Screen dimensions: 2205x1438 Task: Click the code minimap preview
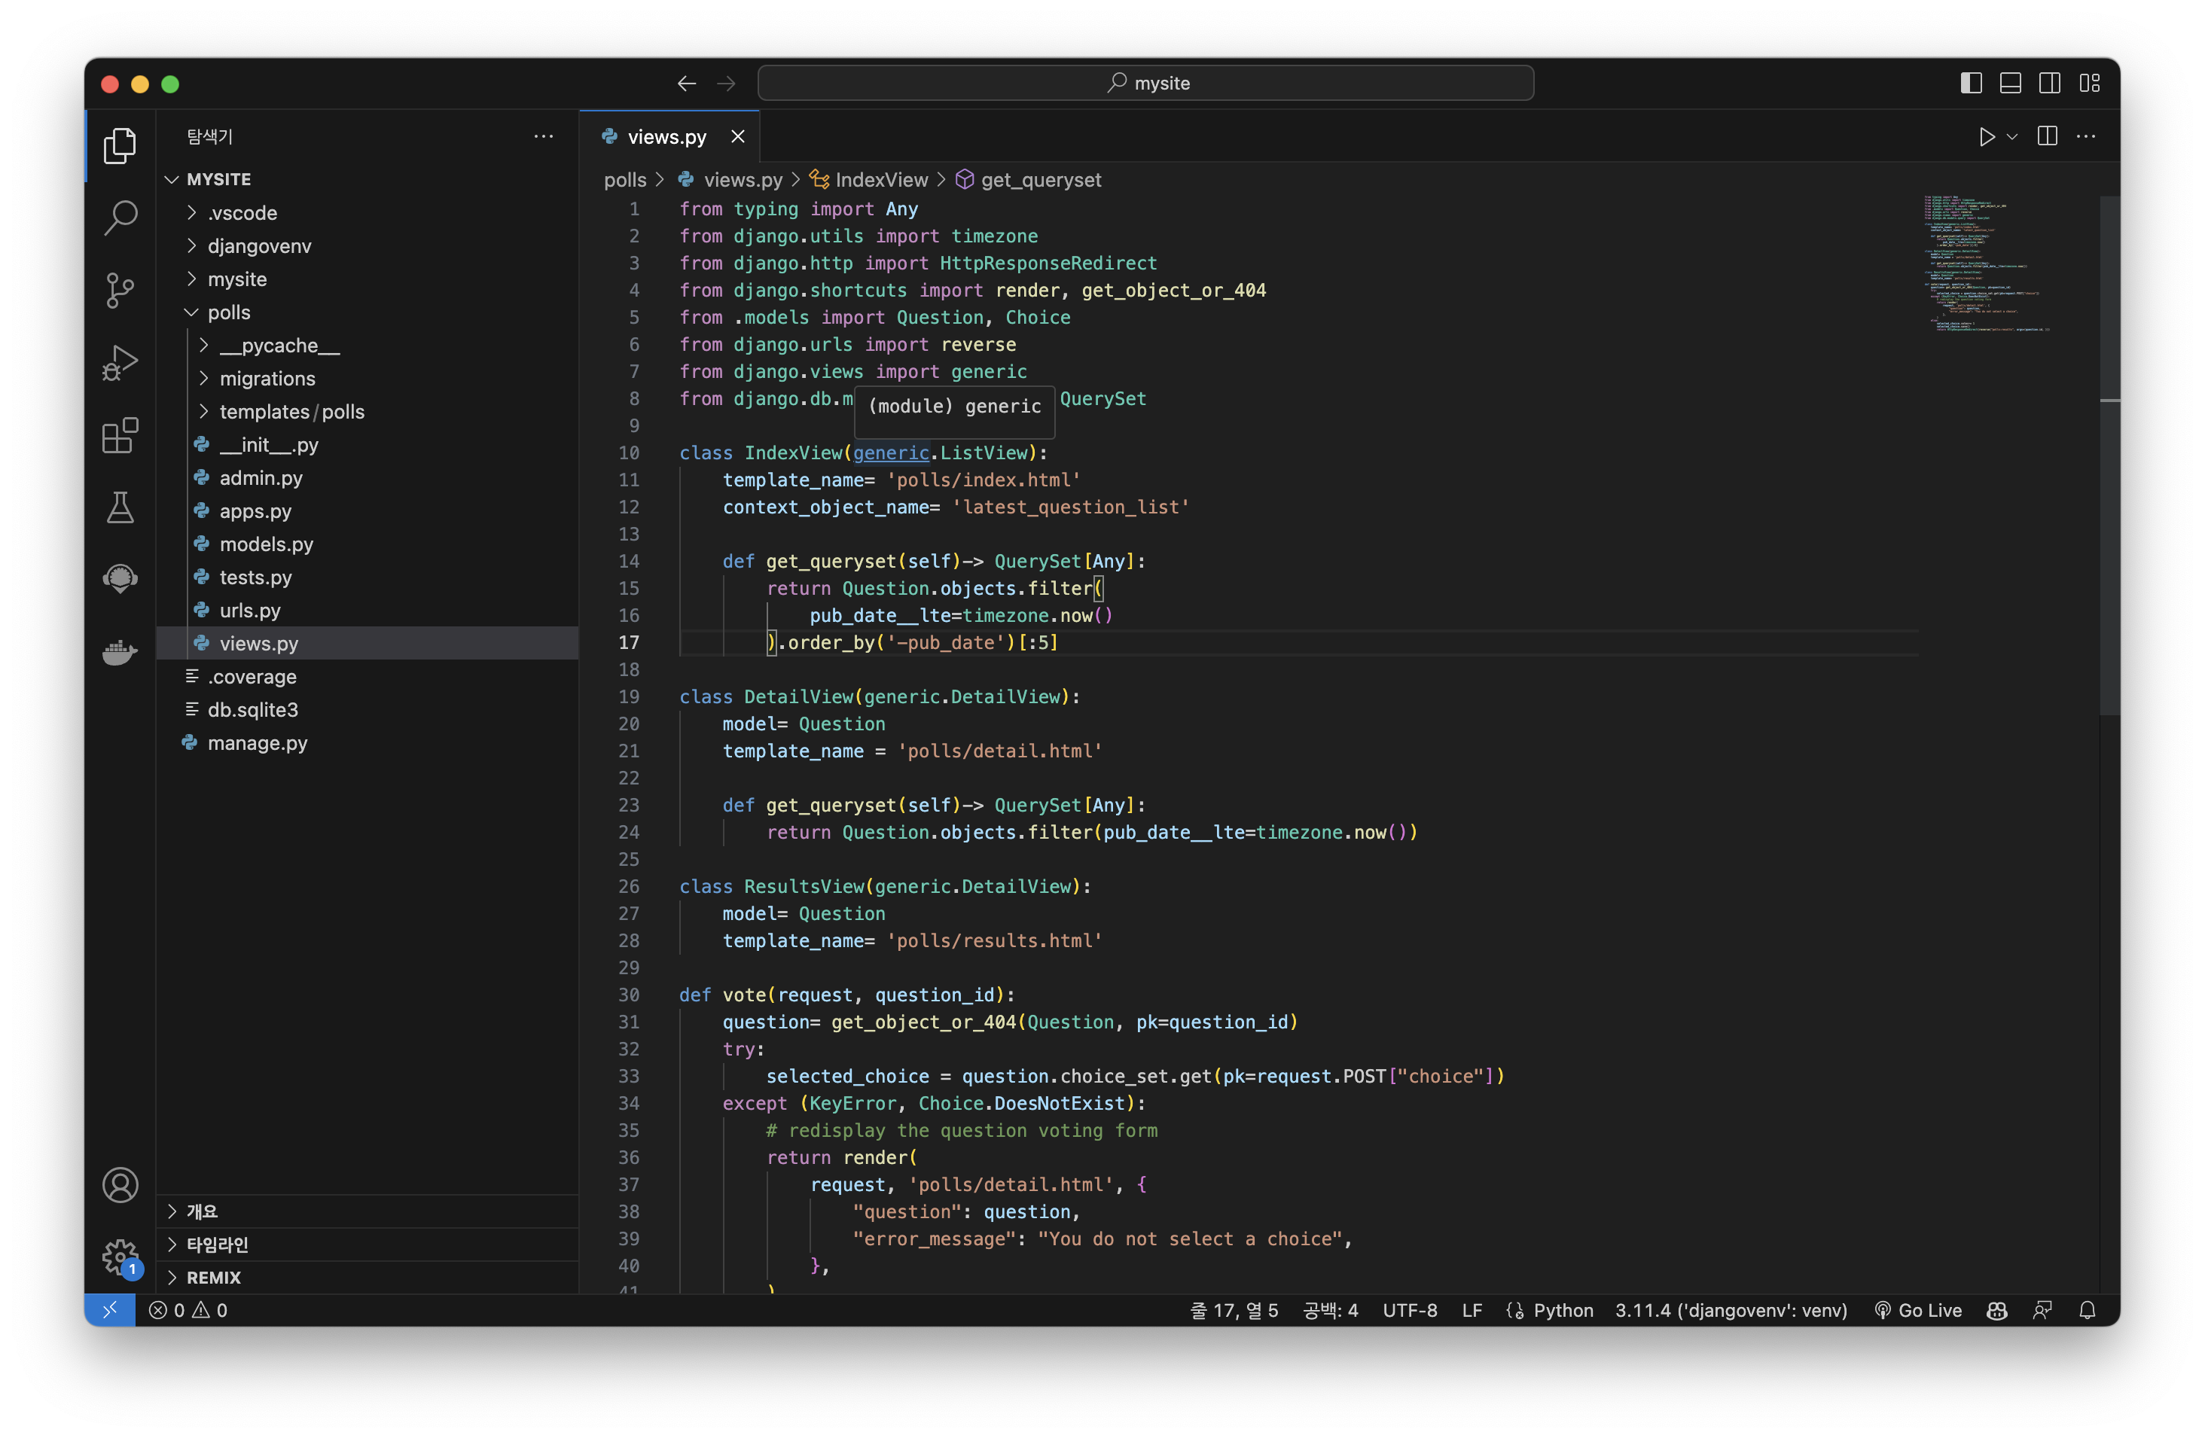[1987, 264]
